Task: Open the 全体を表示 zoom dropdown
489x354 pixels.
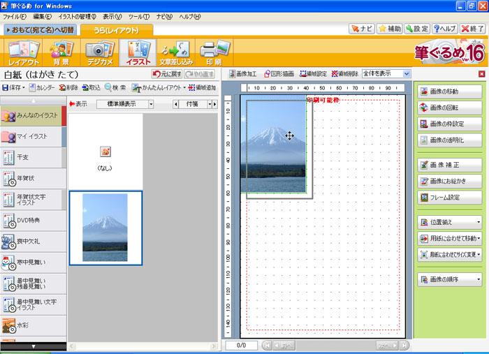Action: (407, 73)
